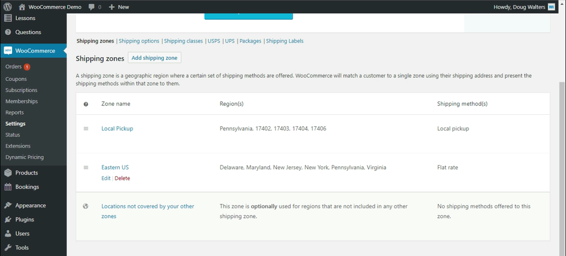Open the Eastern US zone
Image resolution: width=566 pixels, height=256 pixels.
[115, 167]
